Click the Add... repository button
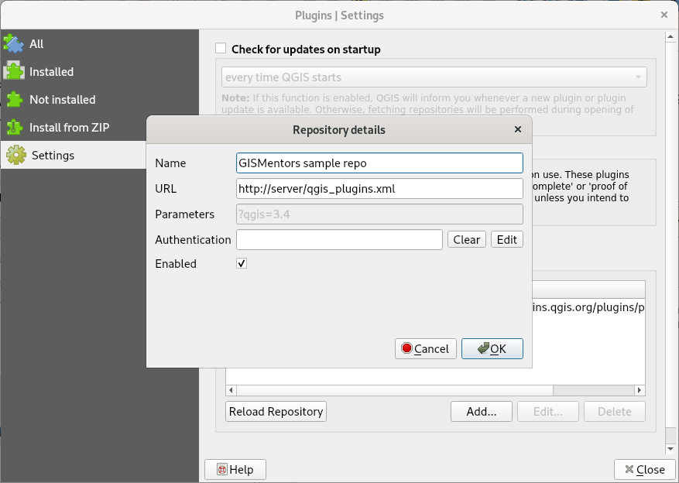The width and height of the screenshot is (679, 483). pos(482,411)
